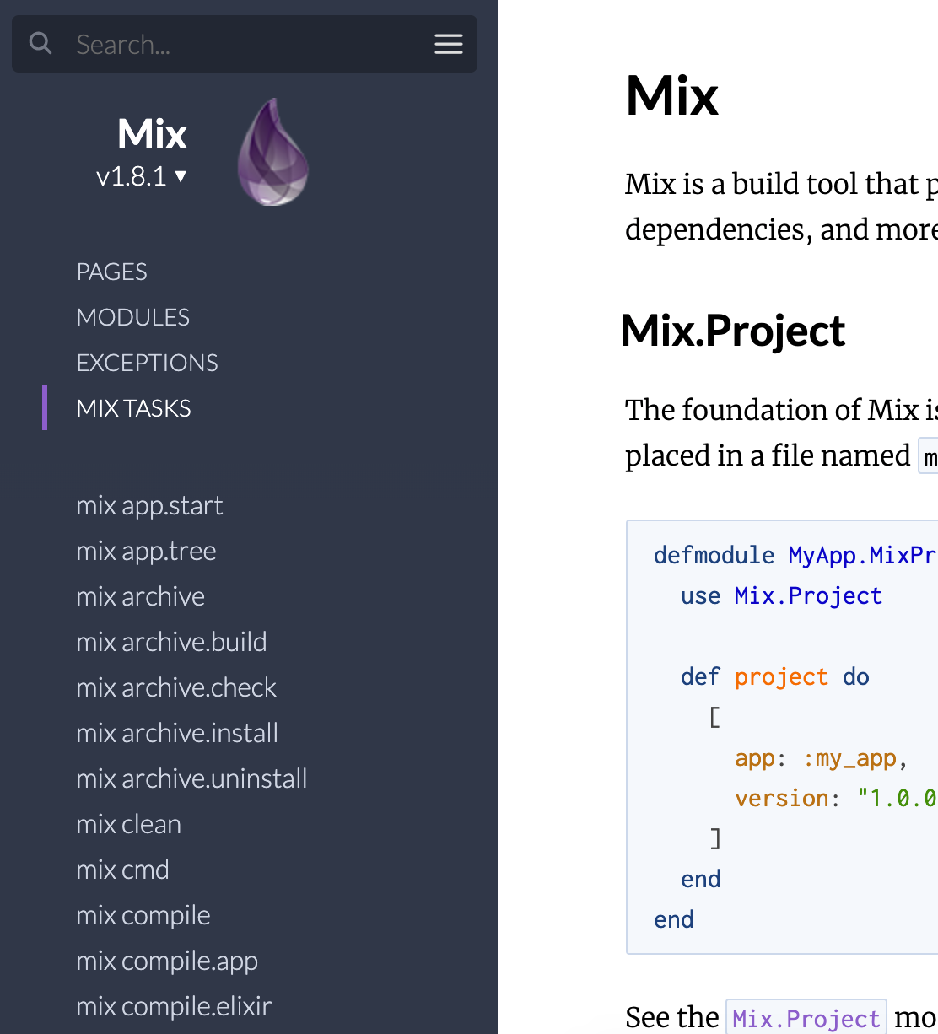Open the mix archive.uninstall task
Viewport: 938px width, 1034px height.
pos(191,778)
